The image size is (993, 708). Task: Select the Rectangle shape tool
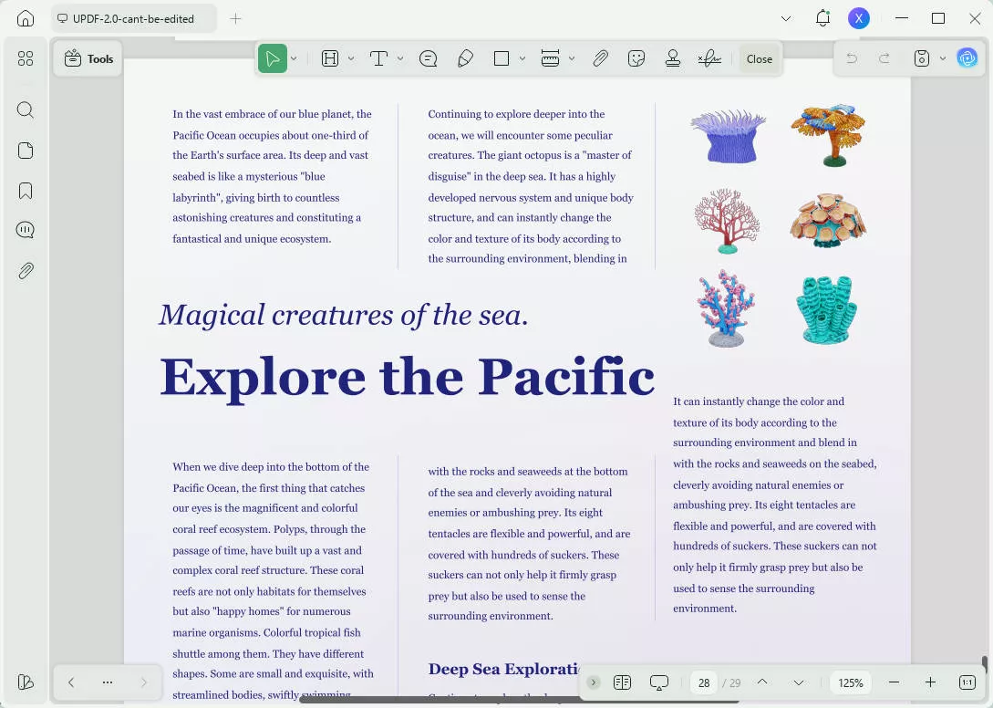tap(502, 59)
